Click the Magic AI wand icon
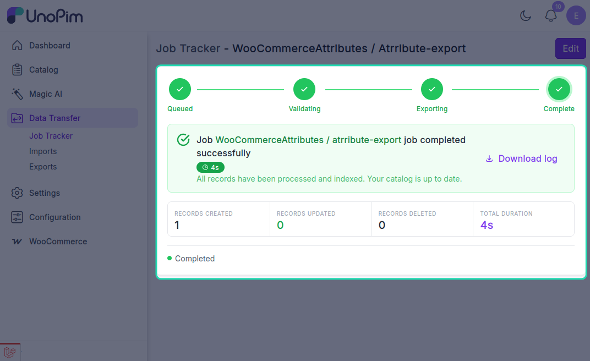Screen dimensions: 590x361 click(17, 94)
